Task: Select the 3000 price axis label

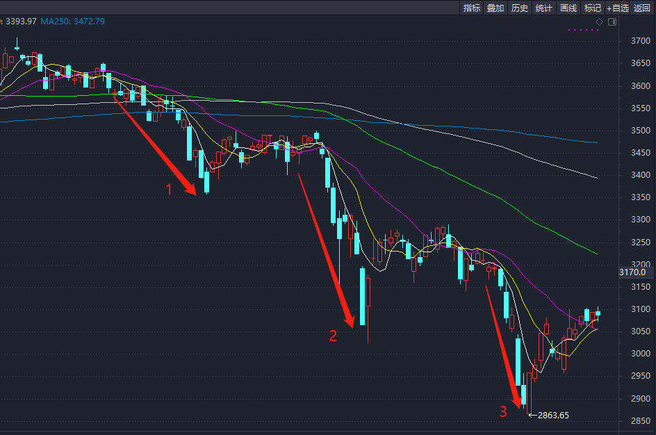Action: (x=641, y=354)
